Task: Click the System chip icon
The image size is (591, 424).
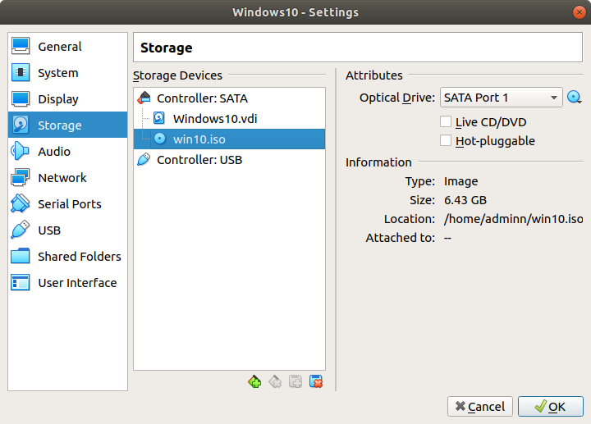Action: [21, 73]
